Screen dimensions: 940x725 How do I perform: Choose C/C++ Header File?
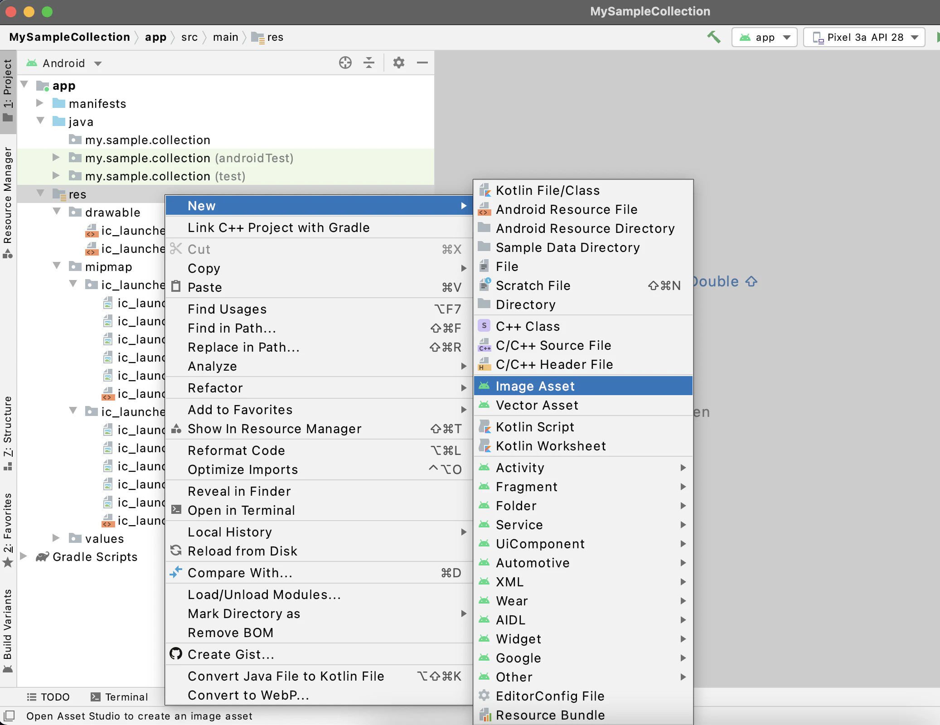[583, 364]
